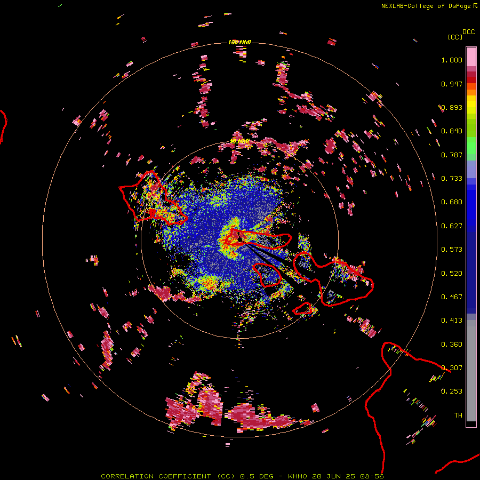Select the 0.573 legend value
Image resolution: width=480 pixels, height=480 pixels.
click(452, 250)
